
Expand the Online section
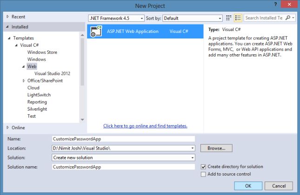point(7,127)
